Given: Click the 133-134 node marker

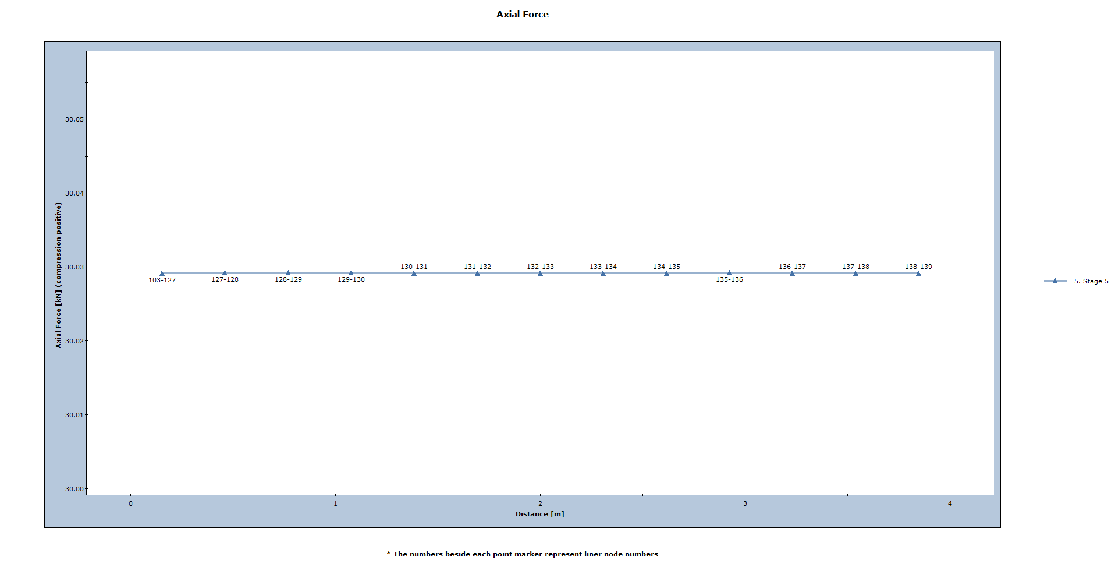Looking at the screenshot, I should [x=603, y=272].
